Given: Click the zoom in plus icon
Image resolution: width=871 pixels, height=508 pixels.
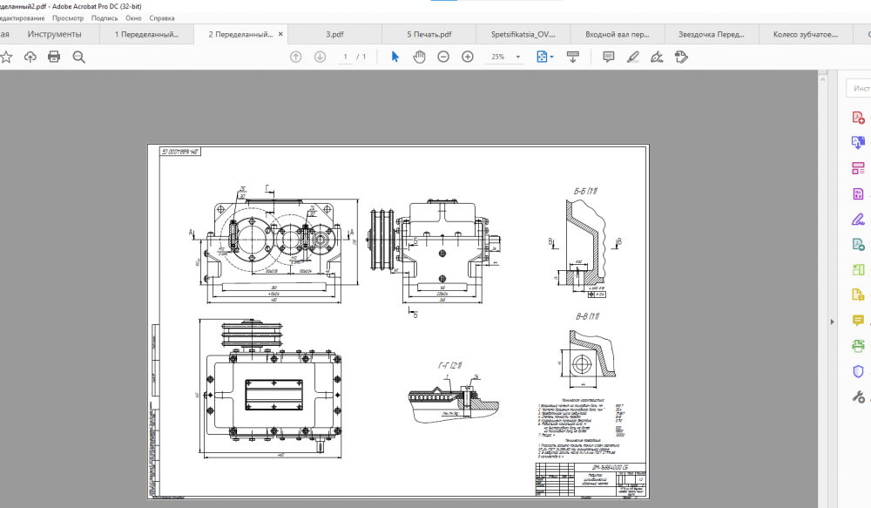Looking at the screenshot, I should [468, 57].
